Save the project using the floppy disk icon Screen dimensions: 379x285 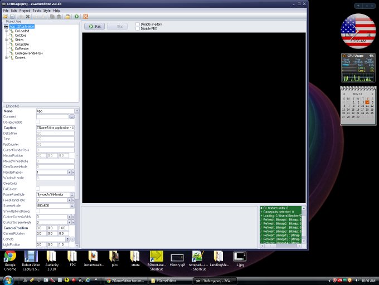point(12,16)
